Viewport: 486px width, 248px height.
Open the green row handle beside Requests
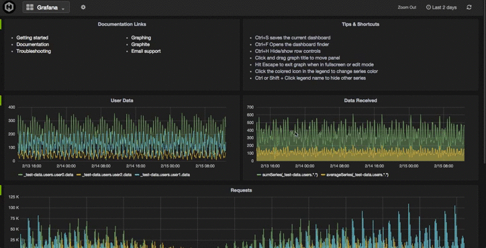tap(1, 190)
